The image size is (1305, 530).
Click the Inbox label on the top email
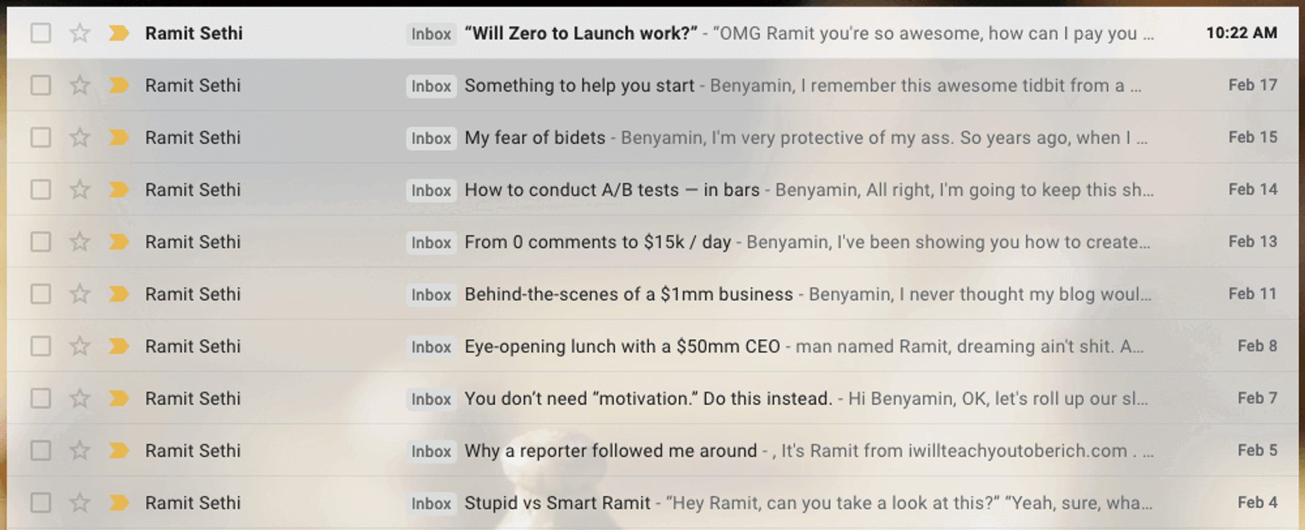tap(431, 33)
